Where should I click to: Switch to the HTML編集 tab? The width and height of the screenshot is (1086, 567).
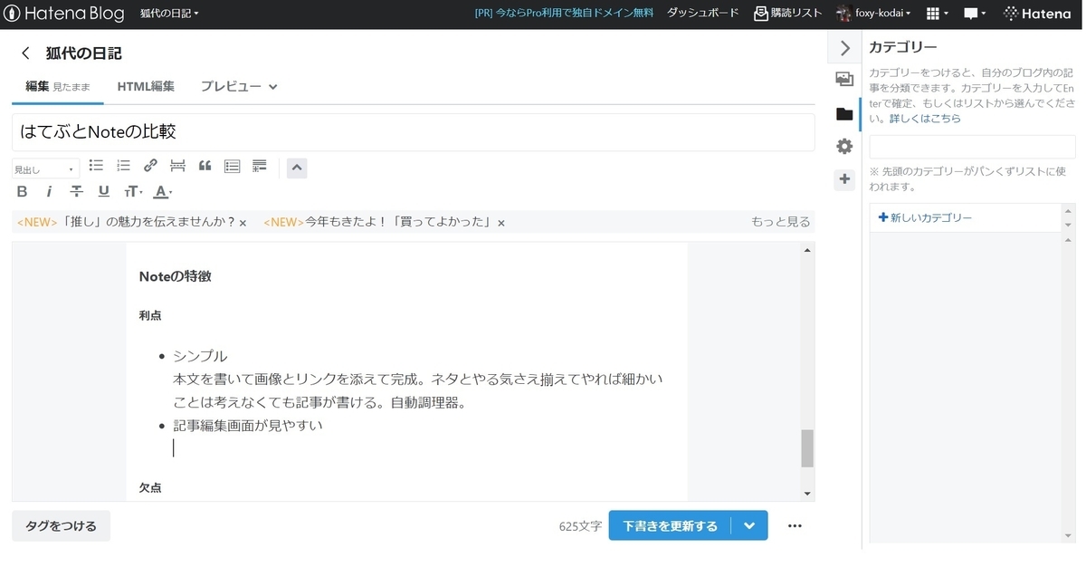coord(146,87)
